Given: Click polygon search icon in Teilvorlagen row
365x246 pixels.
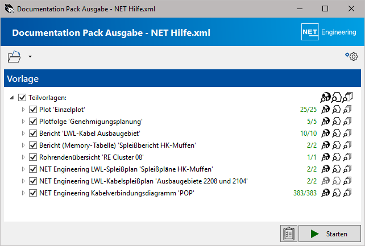Looking at the screenshot, I should pyautogui.click(x=337, y=97).
